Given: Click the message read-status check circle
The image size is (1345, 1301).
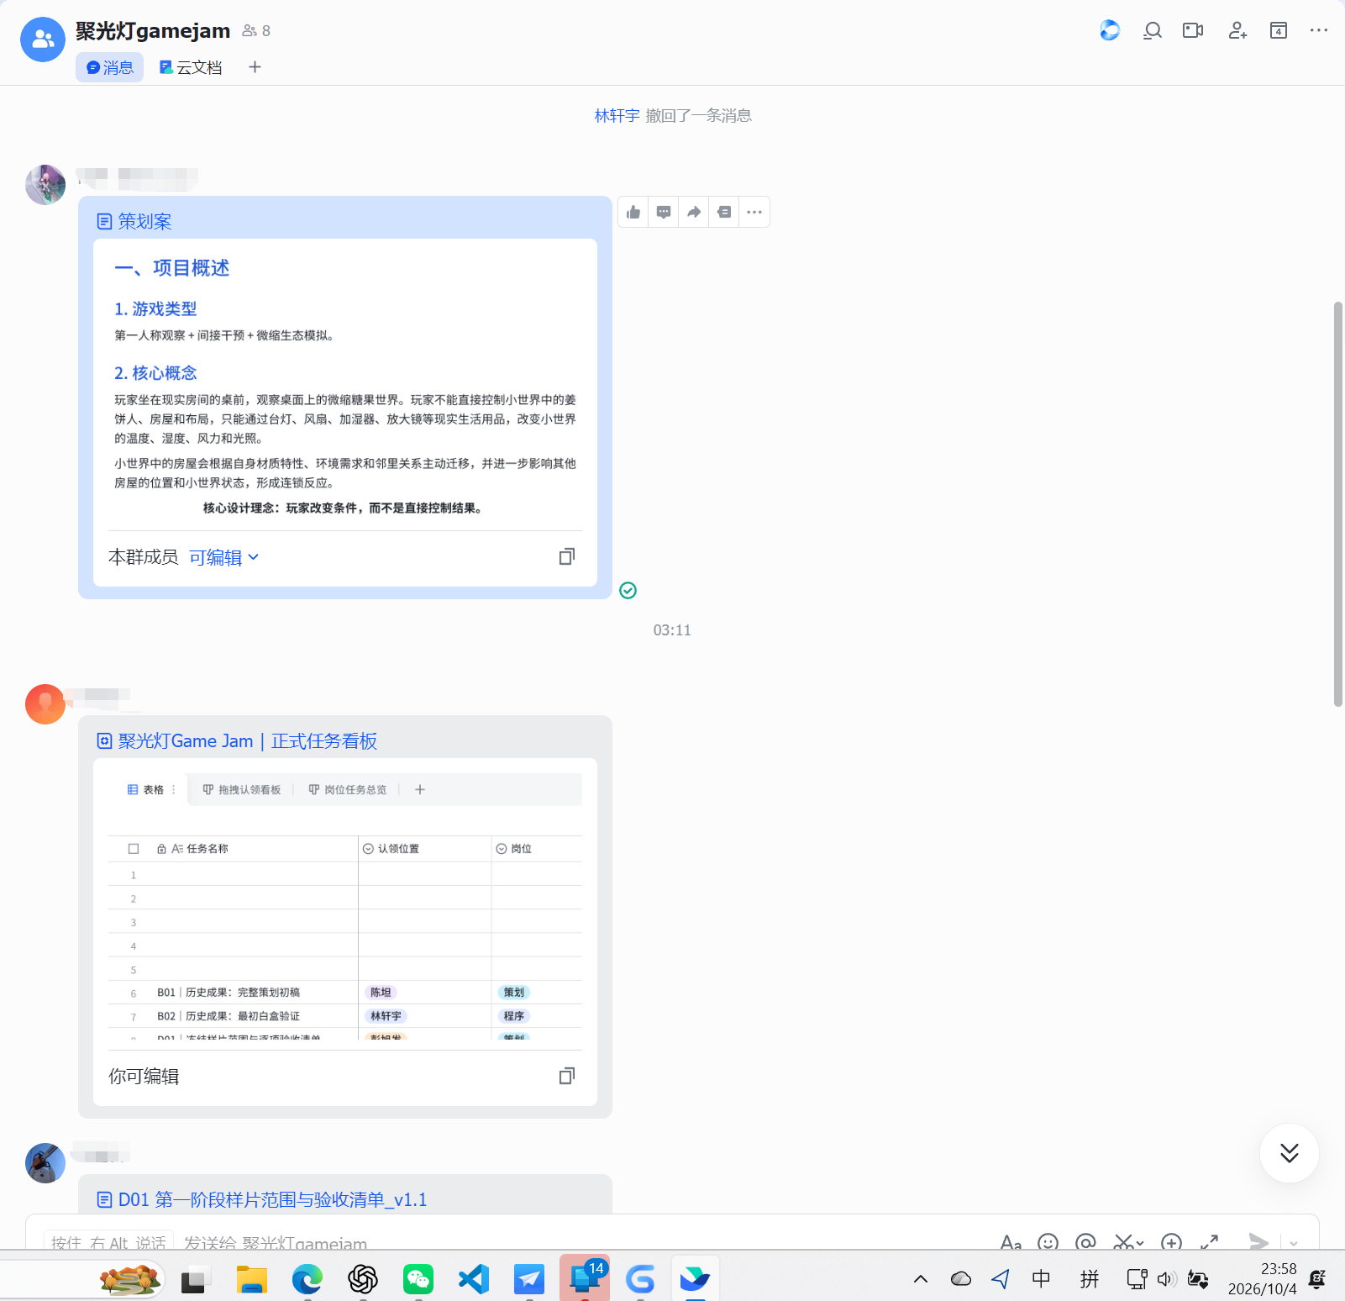Looking at the screenshot, I should point(628,591).
